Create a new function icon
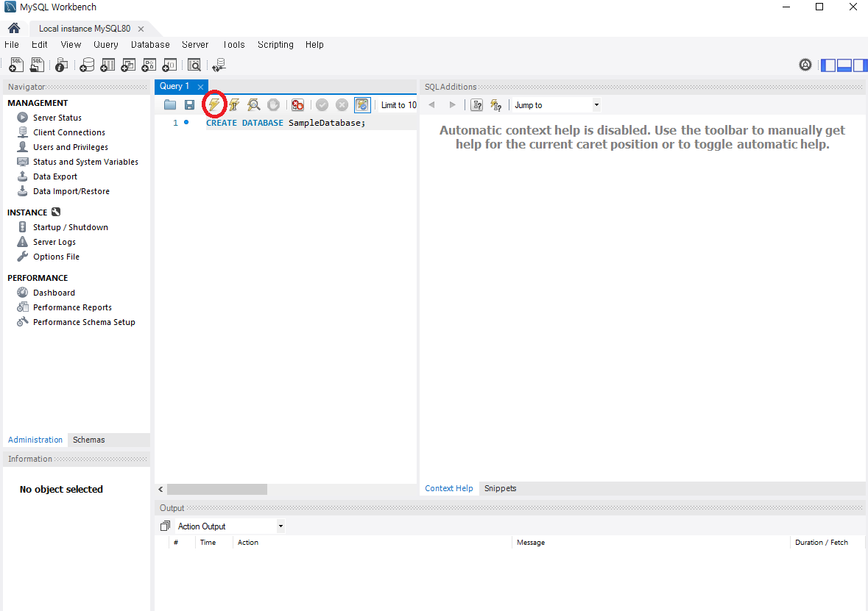This screenshot has height=611, width=868. point(169,65)
